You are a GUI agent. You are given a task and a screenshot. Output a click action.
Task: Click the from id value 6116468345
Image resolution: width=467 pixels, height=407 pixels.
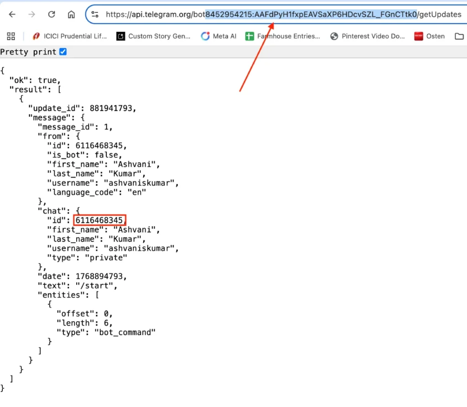tap(99, 146)
